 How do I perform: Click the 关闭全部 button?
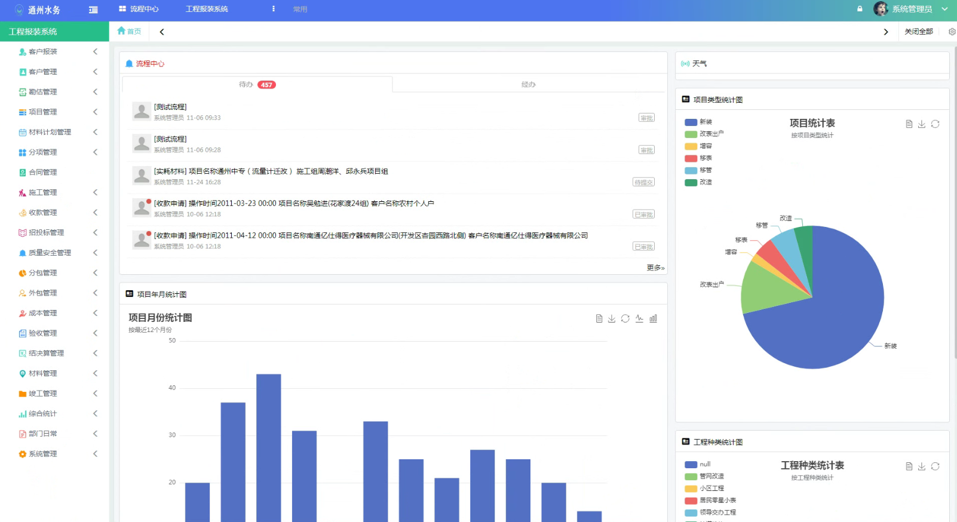(918, 32)
